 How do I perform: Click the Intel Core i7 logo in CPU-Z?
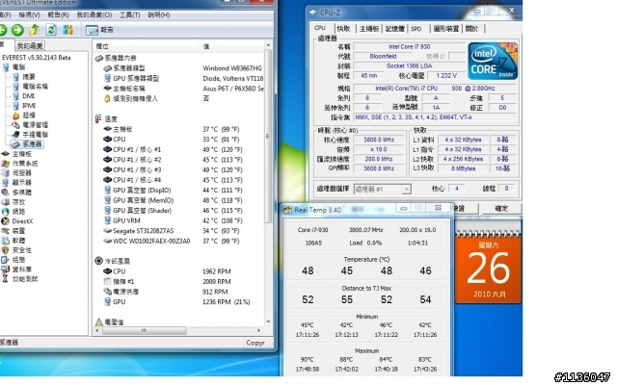493,62
